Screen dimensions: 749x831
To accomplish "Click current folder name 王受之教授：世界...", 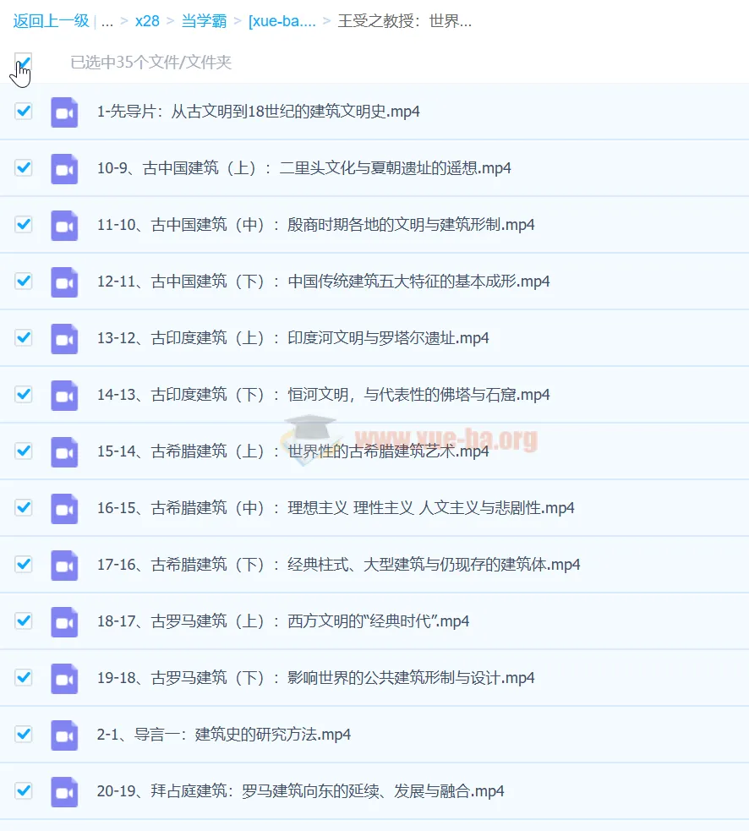I will pyautogui.click(x=404, y=21).
